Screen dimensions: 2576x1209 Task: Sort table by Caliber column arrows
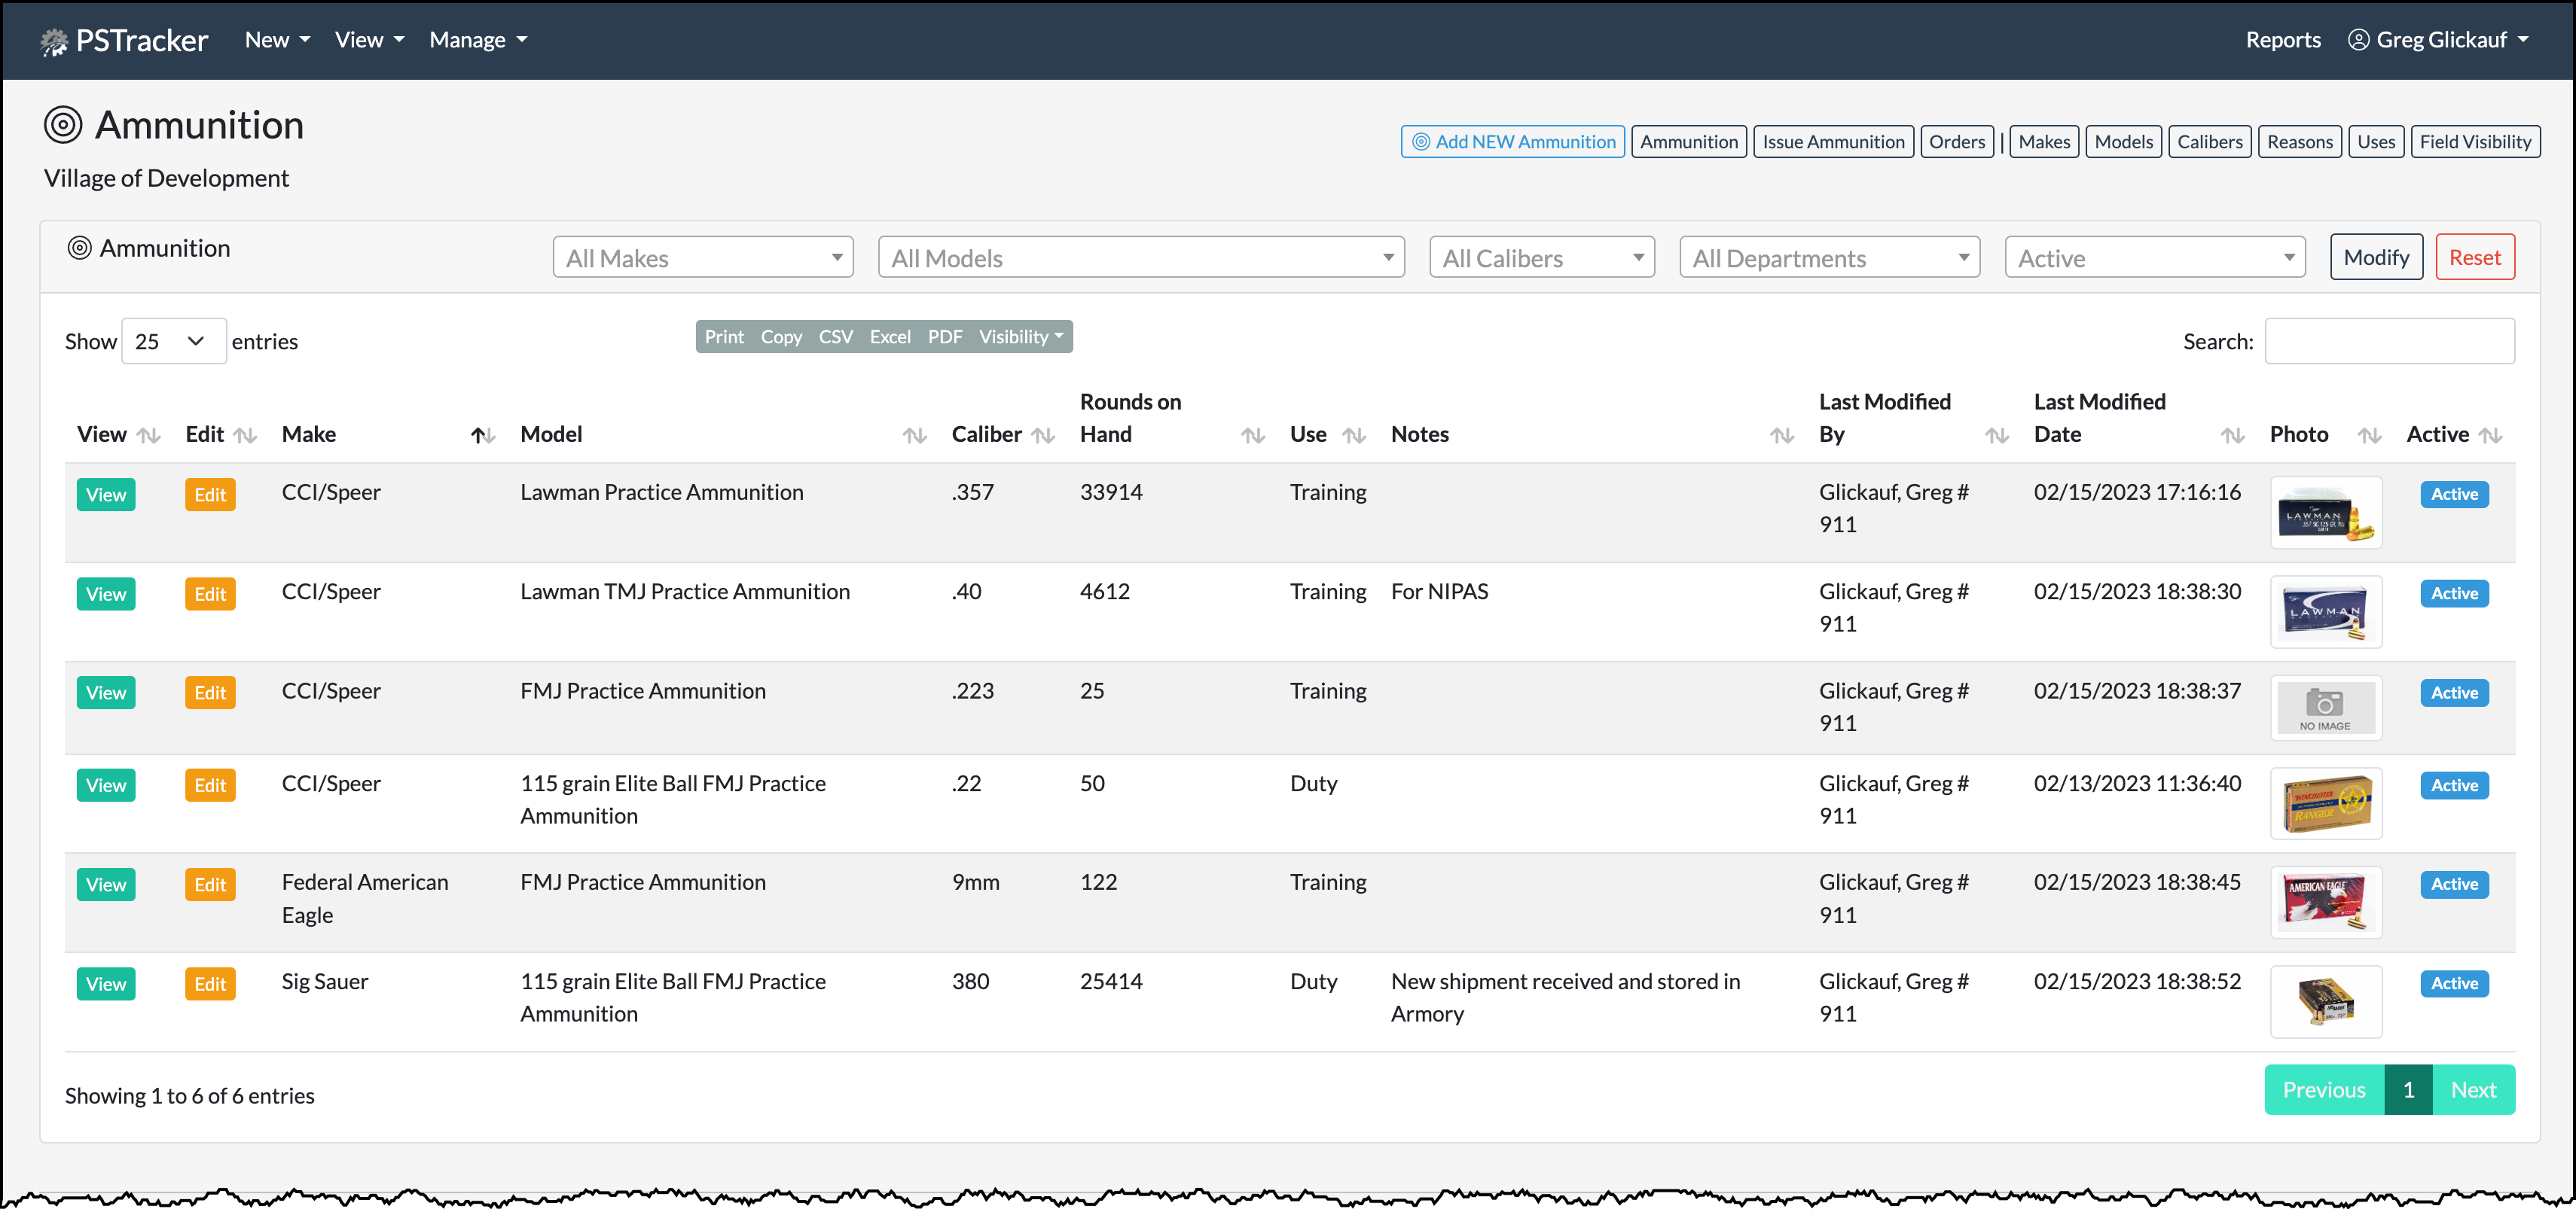pyautogui.click(x=1043, y=436)
